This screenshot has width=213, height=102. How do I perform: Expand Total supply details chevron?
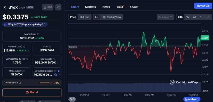click(58, 62)
